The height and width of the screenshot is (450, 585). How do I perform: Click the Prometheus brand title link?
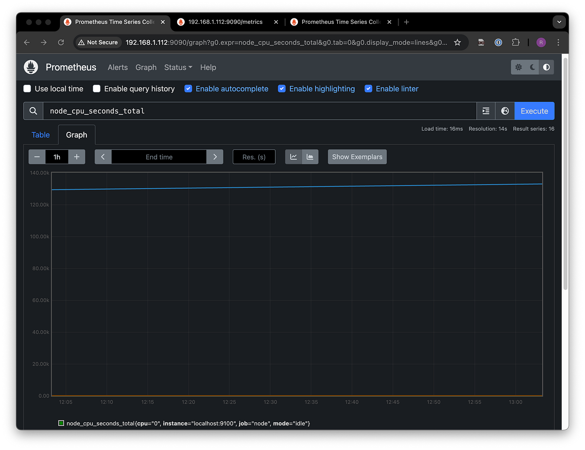coord(71,67)
